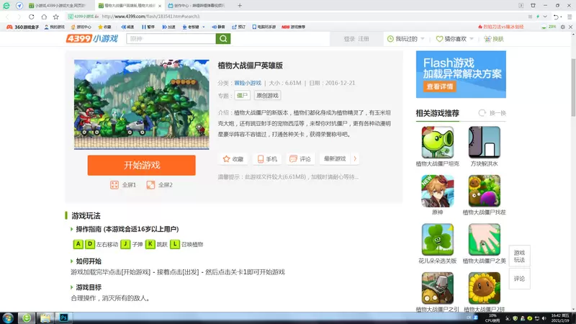Pause the game with 暂停
Screen dimensions: 576x324
148,27
